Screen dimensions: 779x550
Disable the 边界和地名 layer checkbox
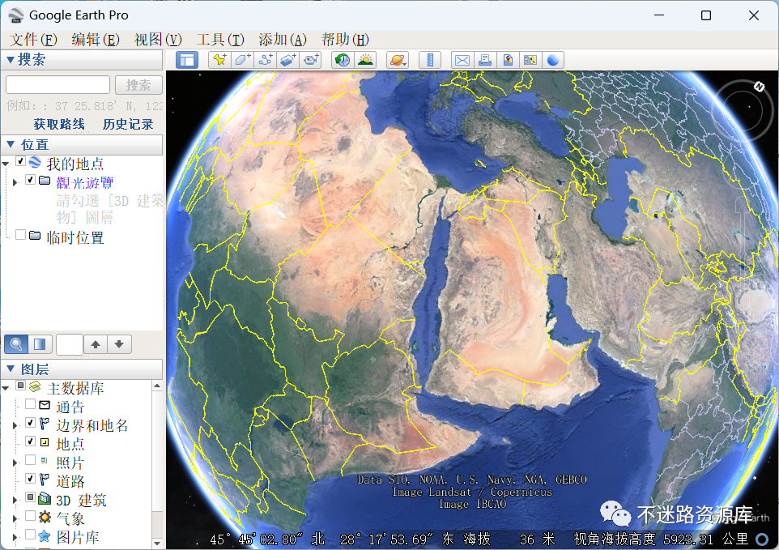point(30,423)
